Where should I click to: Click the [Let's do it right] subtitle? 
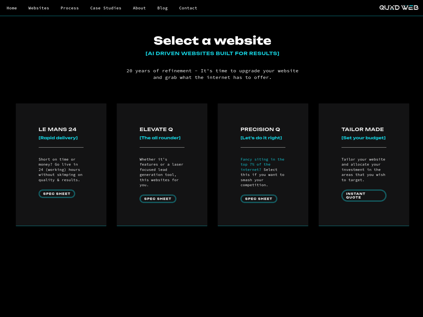click(x=261, y=138)
